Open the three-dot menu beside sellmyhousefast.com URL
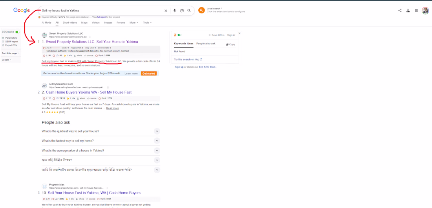This screenshot has height=208, width=432. (x=108, y=87)
